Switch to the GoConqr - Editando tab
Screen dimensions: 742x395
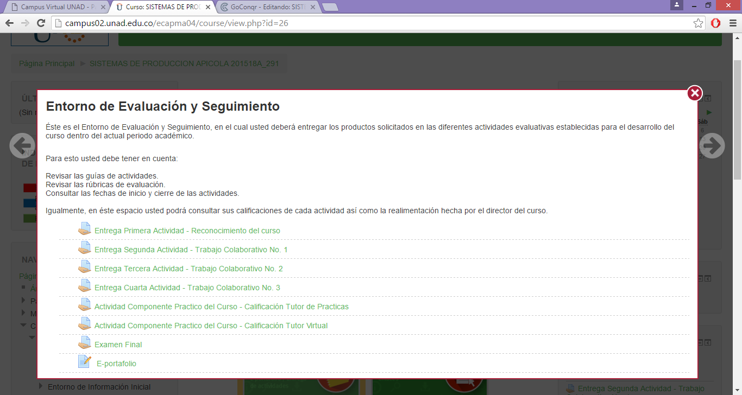(267, 8)
